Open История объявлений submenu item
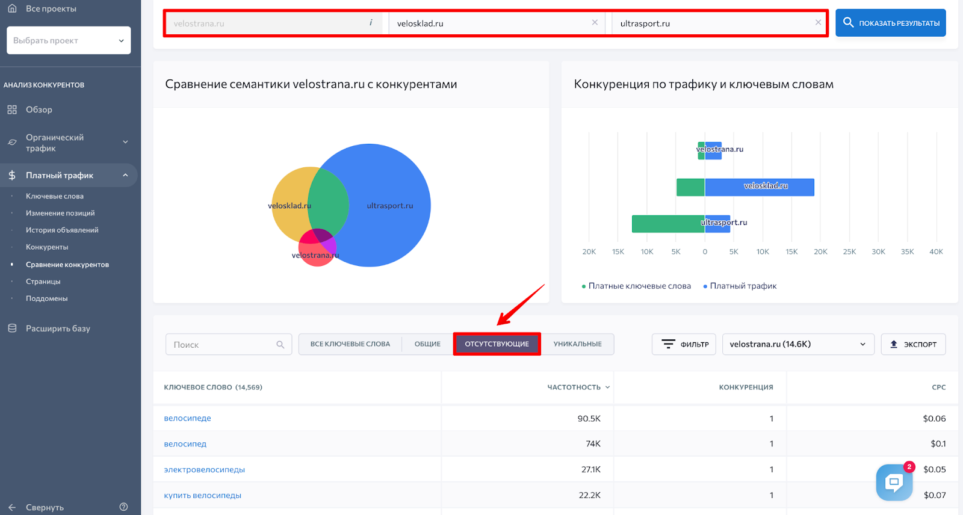 (62, 230)
